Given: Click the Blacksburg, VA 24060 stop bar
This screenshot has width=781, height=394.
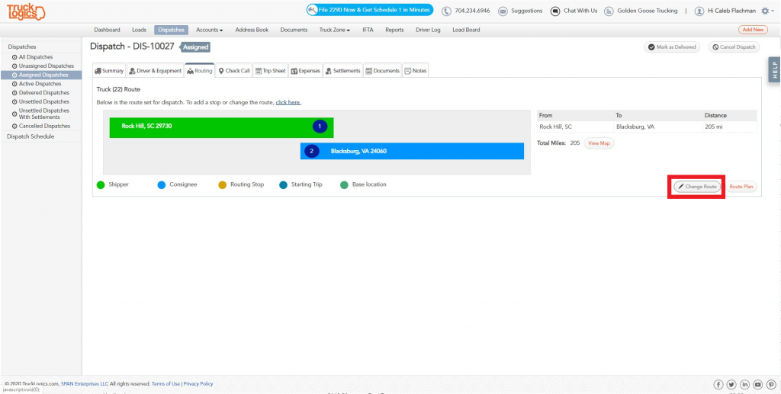Looking at the screenshot, I should (412, 151).
